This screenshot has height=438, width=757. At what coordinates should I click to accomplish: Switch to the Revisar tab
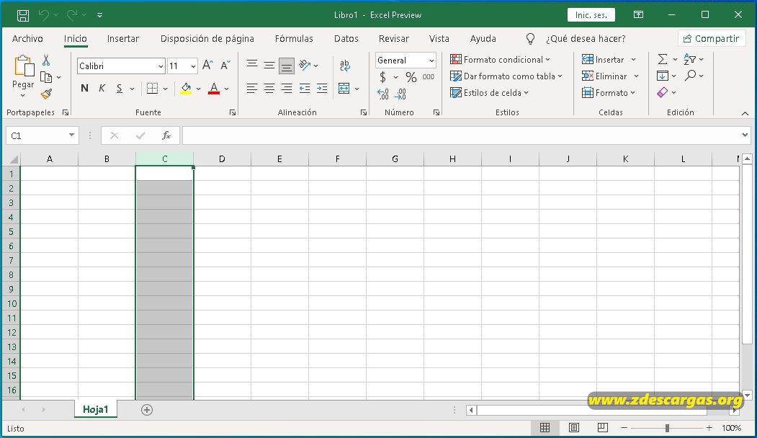pyautogui.click(x=393, y=39)
